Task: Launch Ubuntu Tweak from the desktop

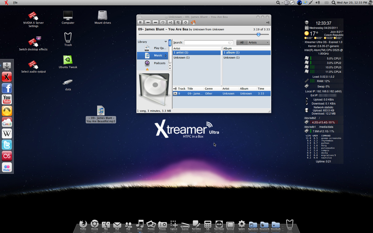Action: coord(68,62)
